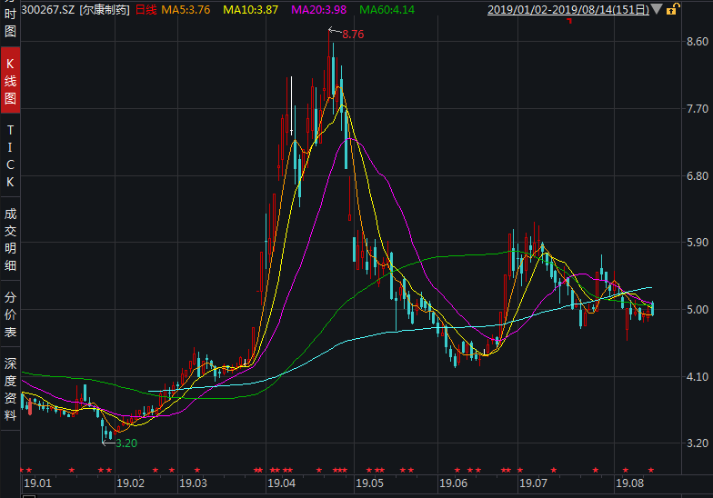Click the red star event marker above 19.08

626,470
